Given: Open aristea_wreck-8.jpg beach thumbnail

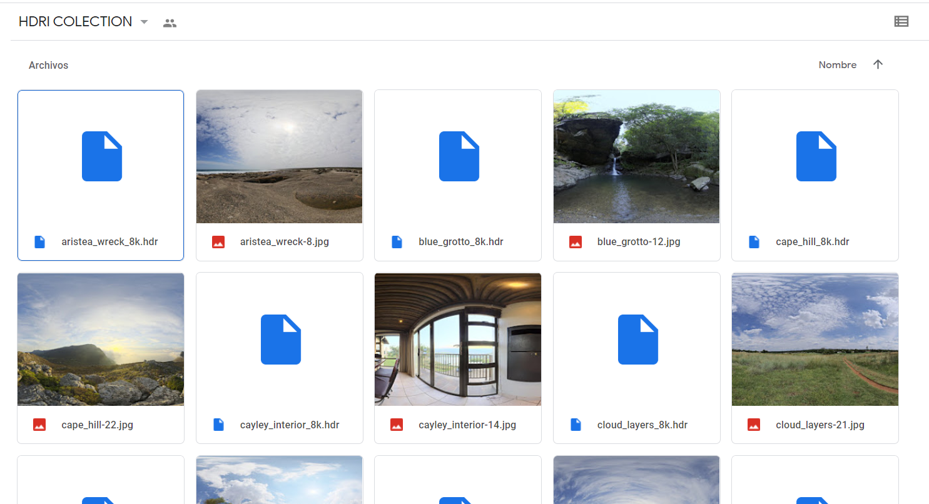Looking at the screenshot, I should point(280,156).
